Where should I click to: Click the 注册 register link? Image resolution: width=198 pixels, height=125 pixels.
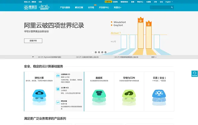click(x=40, y=2)
